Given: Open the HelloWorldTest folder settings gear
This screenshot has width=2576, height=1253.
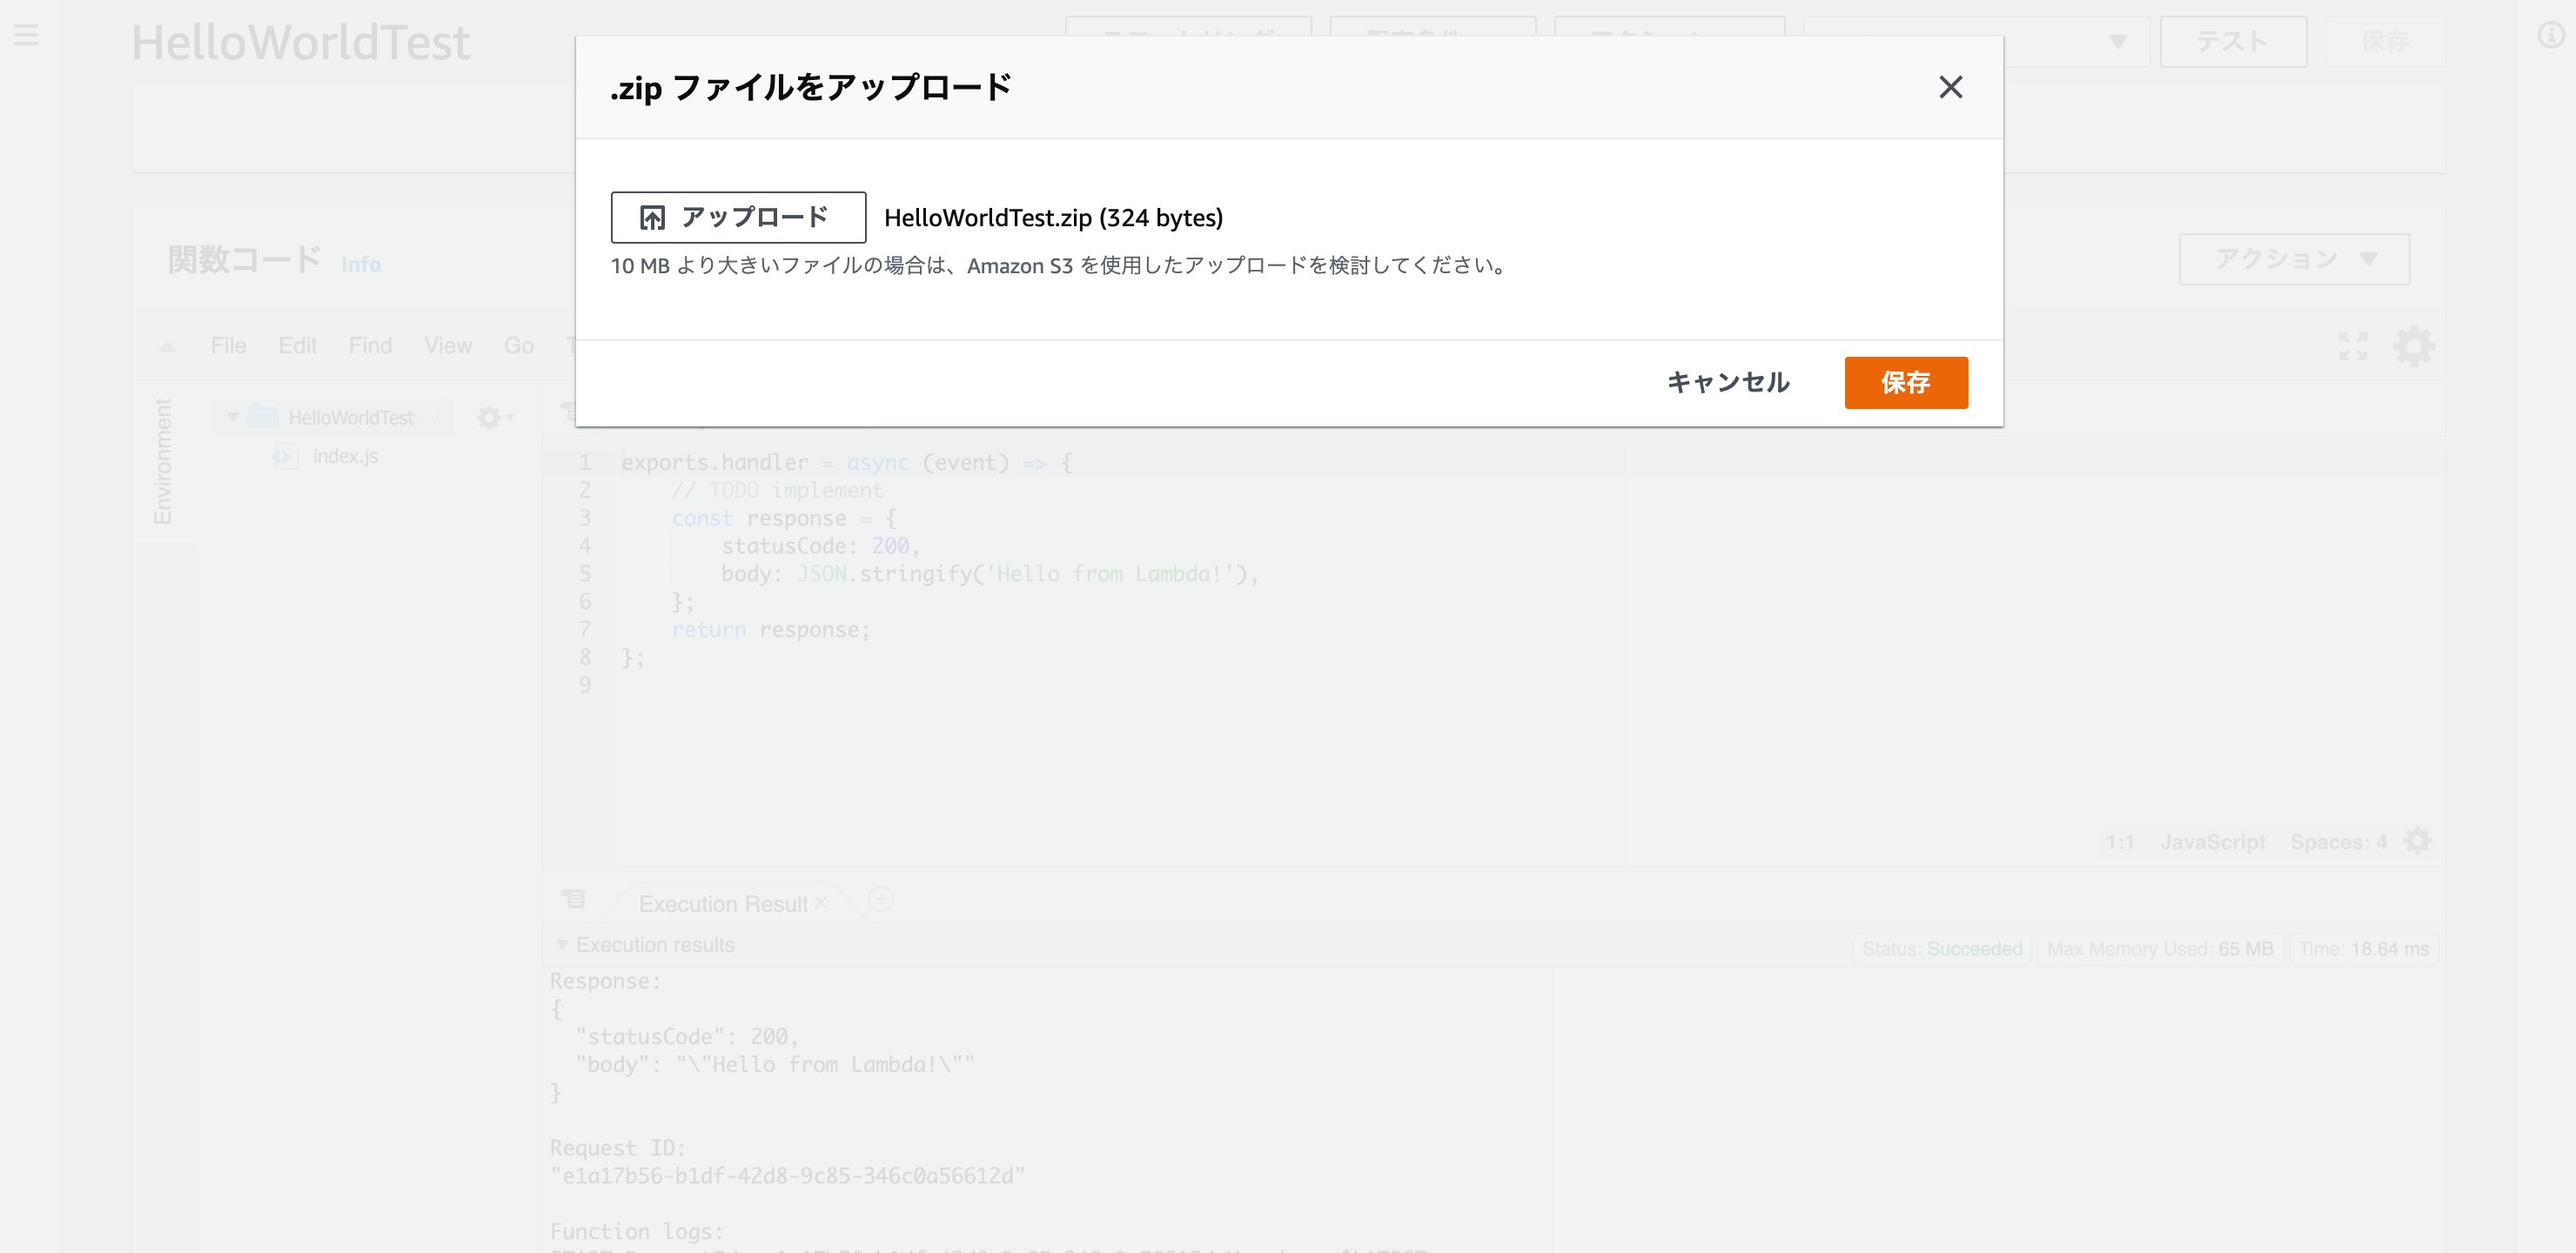Looking at the screenshot, I should [490, 417].
